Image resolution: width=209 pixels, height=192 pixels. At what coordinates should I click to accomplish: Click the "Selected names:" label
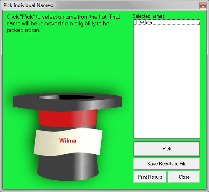[149, 16]
